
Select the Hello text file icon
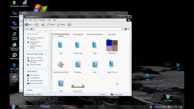[61, 83]
